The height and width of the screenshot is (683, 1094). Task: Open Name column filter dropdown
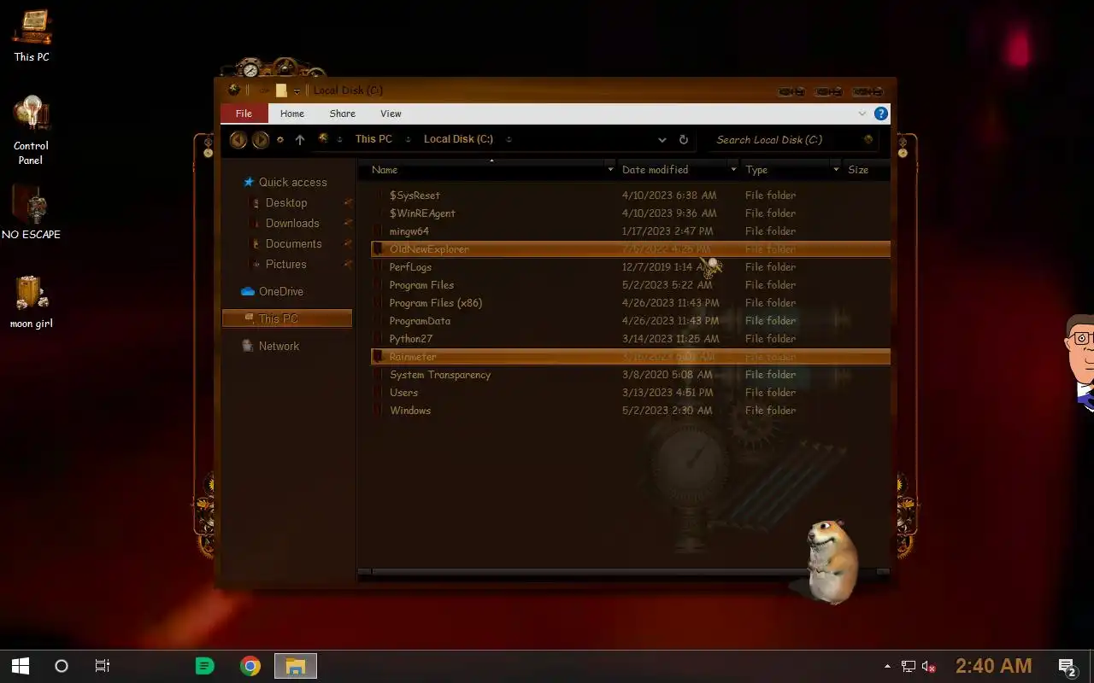pyautogui.click(x=610, y=170)
